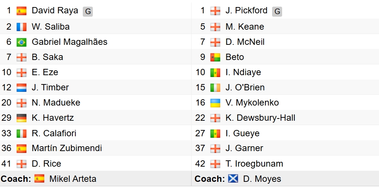Click on D. Rice's name
Viewport: 379px width, 187px height.
pyautogui.click(x=46, y=163)
